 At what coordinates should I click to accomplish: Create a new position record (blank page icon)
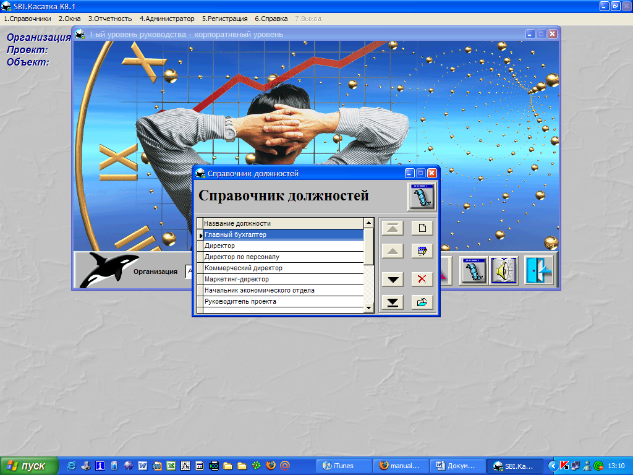coord(422,228)
